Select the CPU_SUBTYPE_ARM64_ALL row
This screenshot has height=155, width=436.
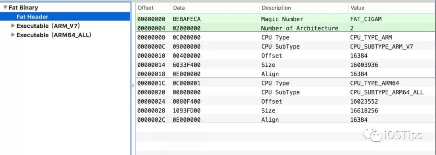285,92
